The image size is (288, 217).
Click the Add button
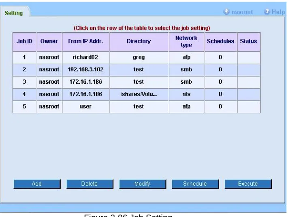tap(37, 184)
